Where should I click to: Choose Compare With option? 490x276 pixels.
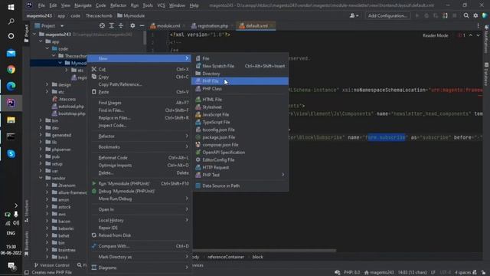pyautogui.click(x=139, y=246)
